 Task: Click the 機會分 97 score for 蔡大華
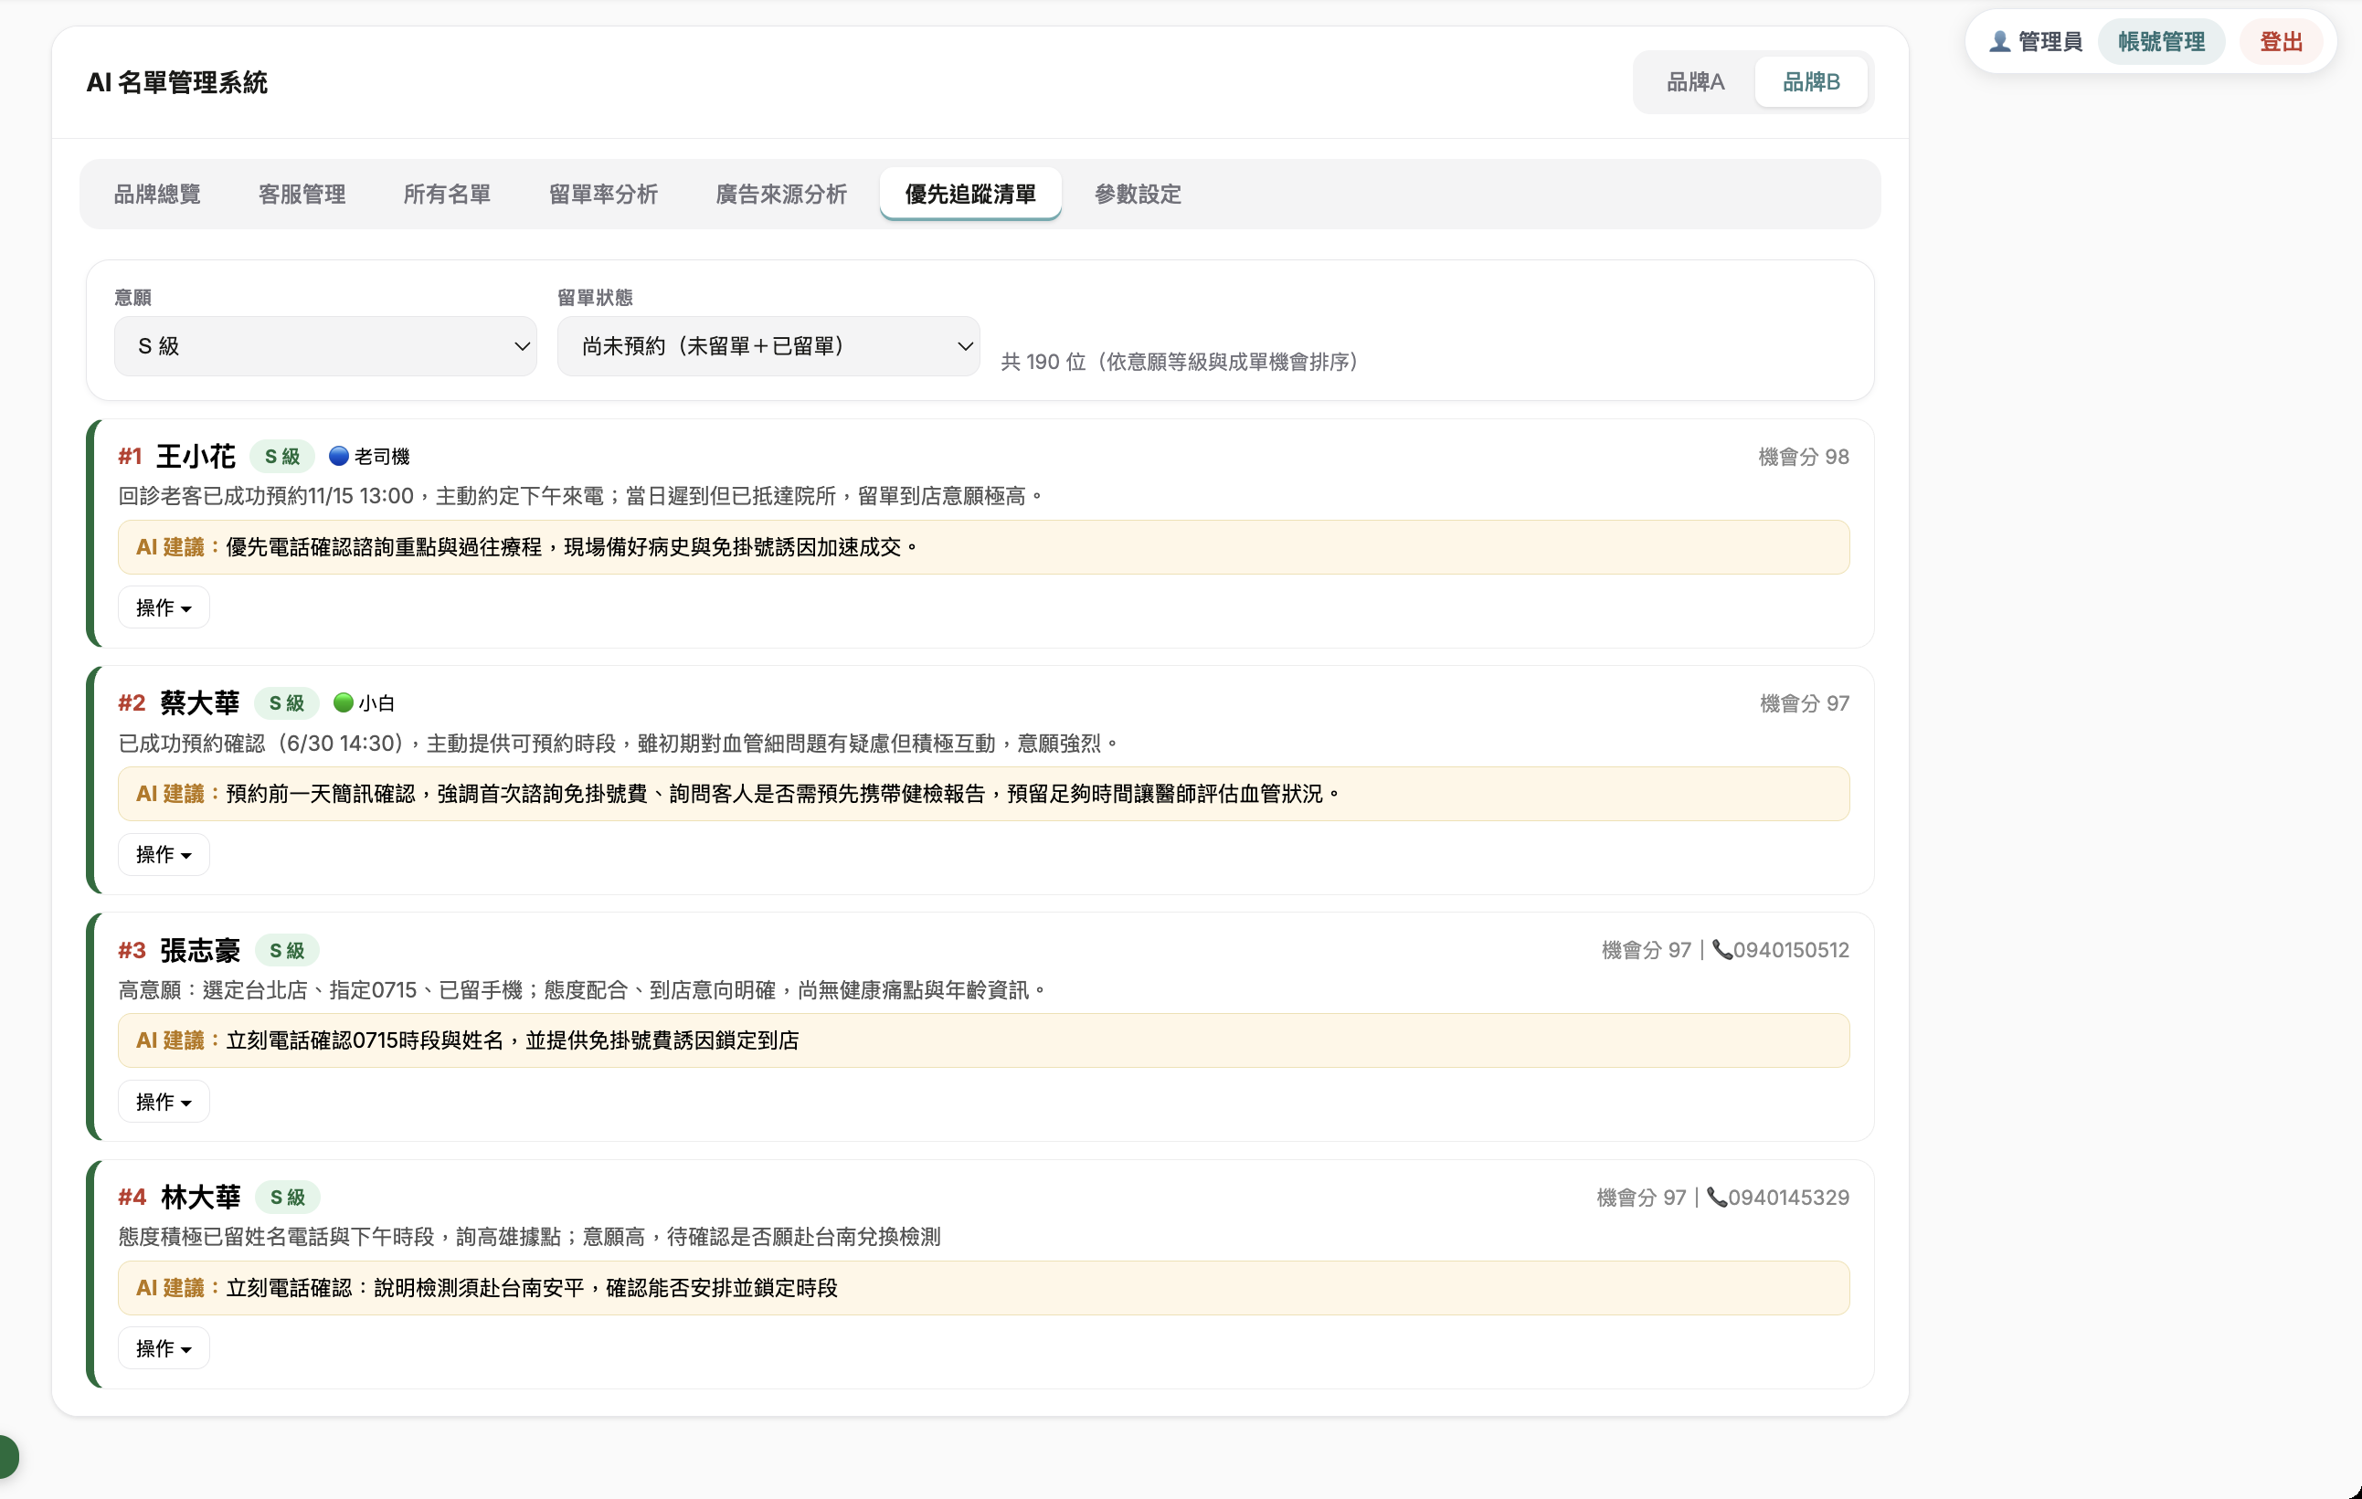(1805, 704)
